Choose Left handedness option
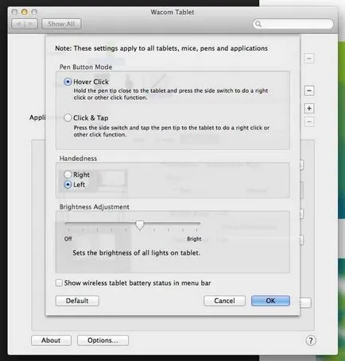The height and width of the screenshot is (361, 345). 68,184
